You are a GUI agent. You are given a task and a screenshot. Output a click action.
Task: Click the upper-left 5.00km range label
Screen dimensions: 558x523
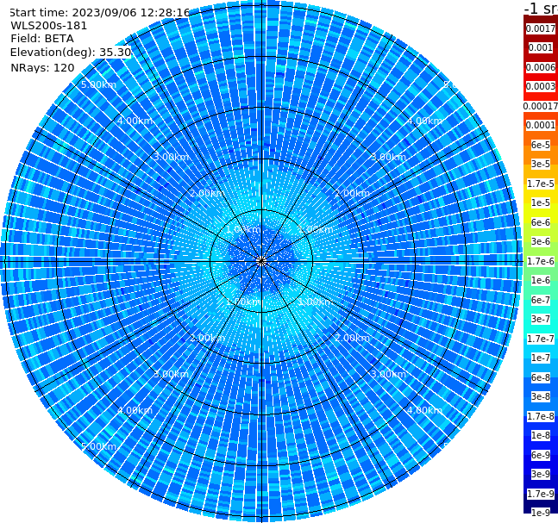coord(98,84)
